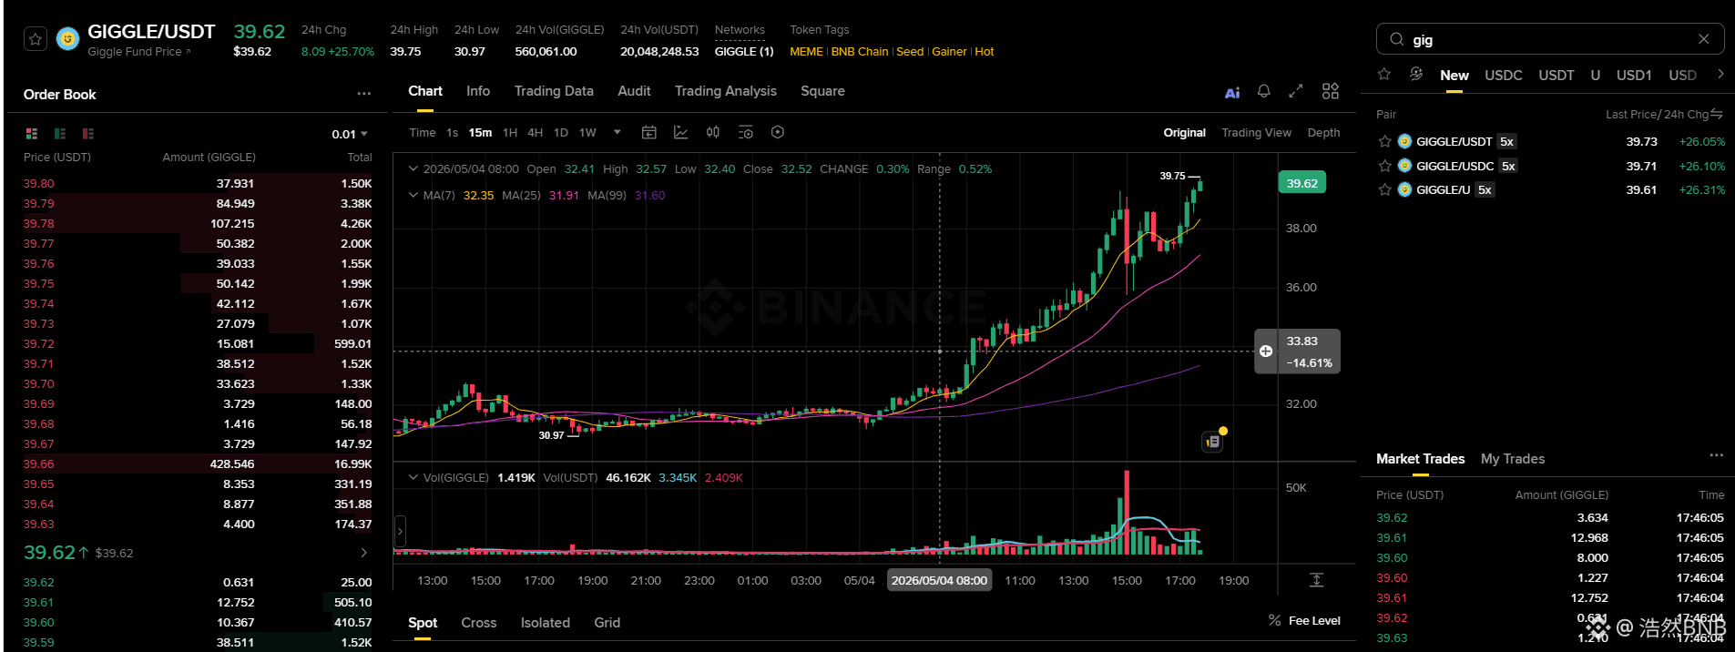
Task: Open calendar date picker on chart toolbar
Action: [649, 133]
